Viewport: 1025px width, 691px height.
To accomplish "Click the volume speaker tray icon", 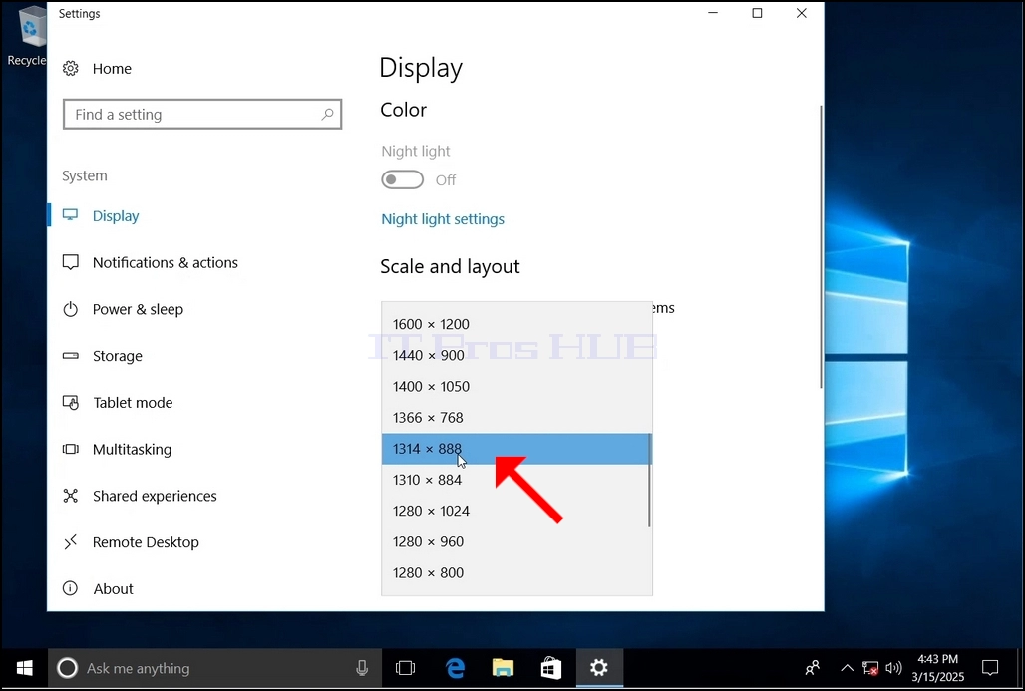I will [x=893, y=668].
